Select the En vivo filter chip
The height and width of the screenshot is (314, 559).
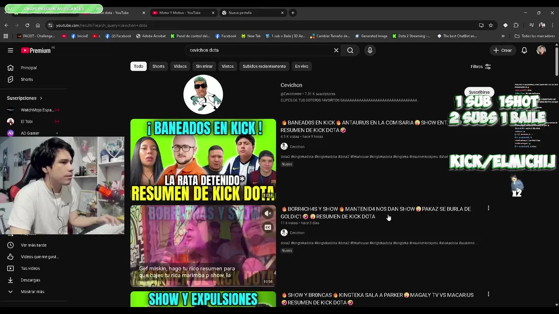301,66
